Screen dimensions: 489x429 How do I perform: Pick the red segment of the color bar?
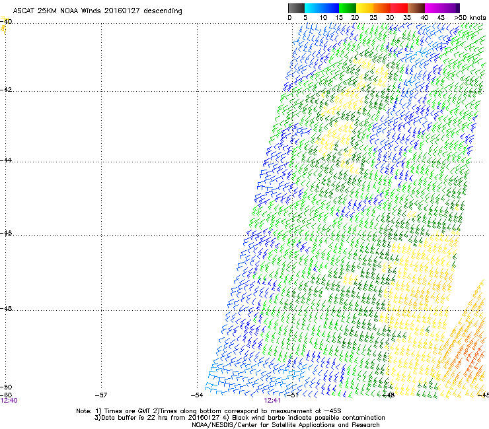399,8
